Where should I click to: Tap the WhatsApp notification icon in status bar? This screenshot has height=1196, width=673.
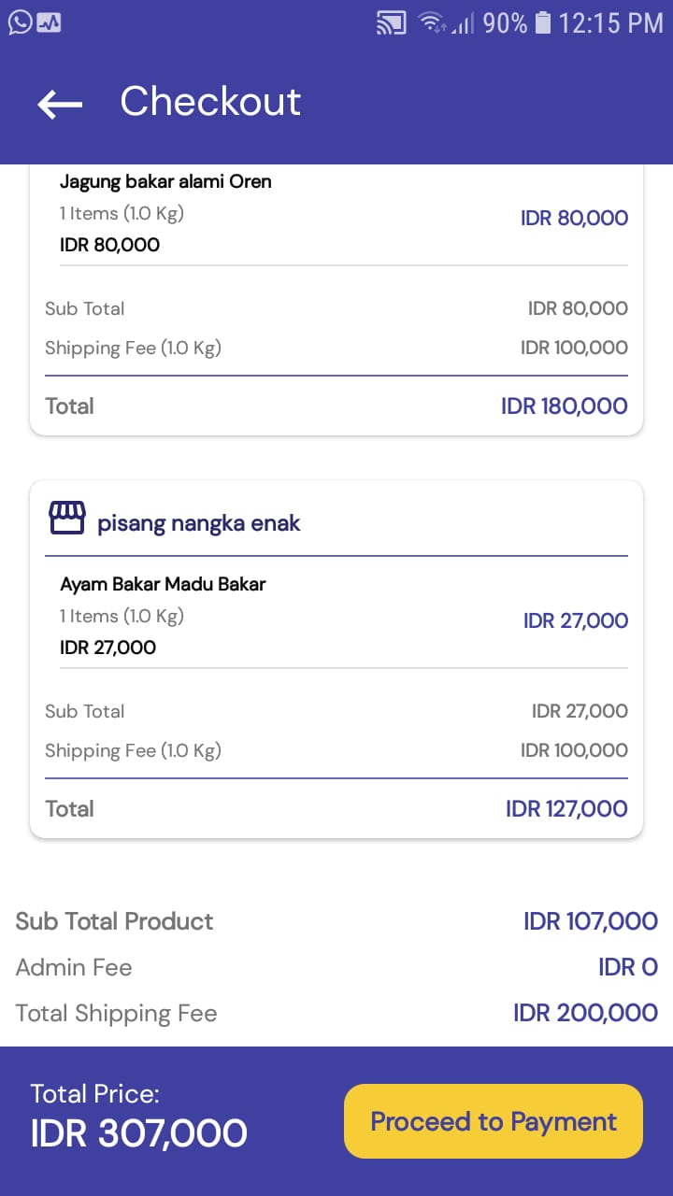(20, 22)
